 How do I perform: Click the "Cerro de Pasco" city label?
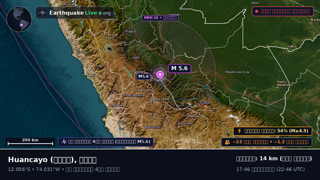112,36
